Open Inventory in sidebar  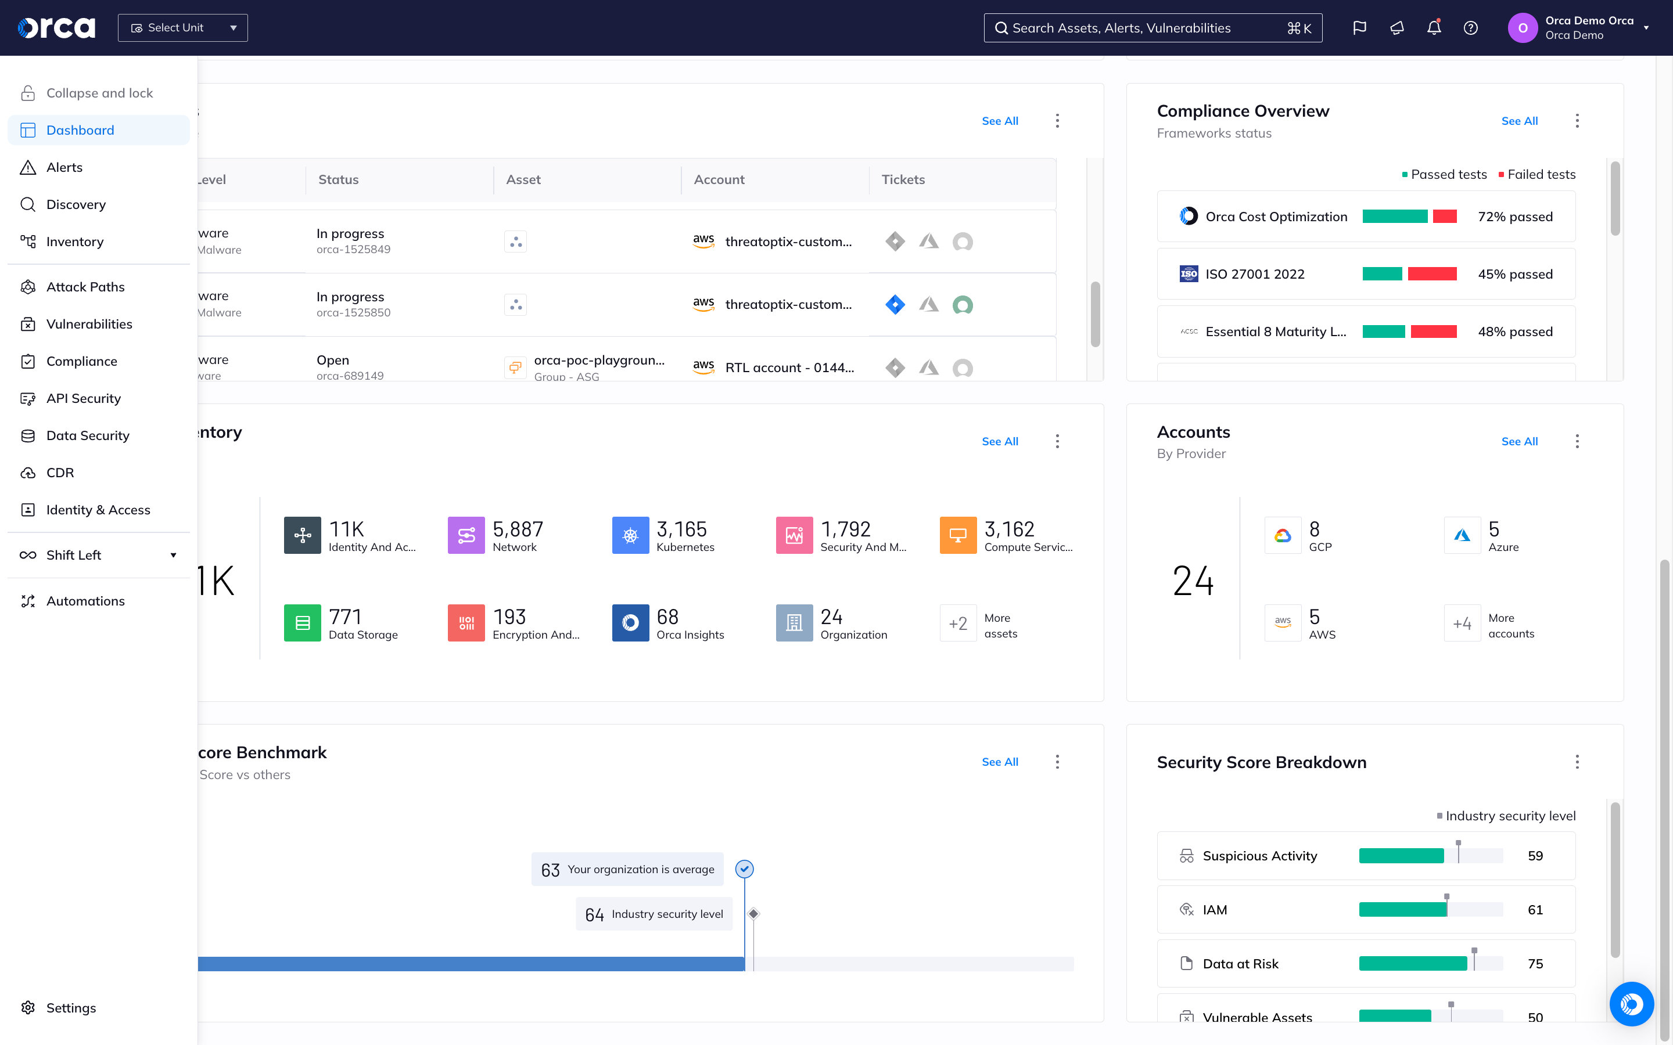tap(98, 241)
